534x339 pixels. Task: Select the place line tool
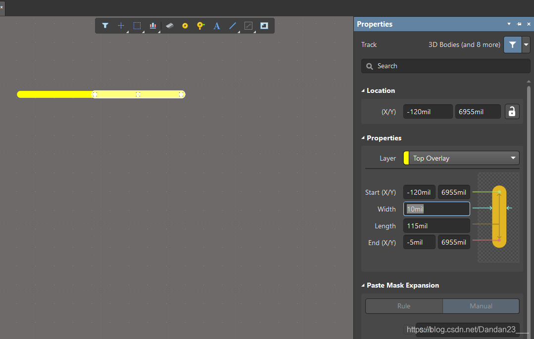(x=233, y=26)
